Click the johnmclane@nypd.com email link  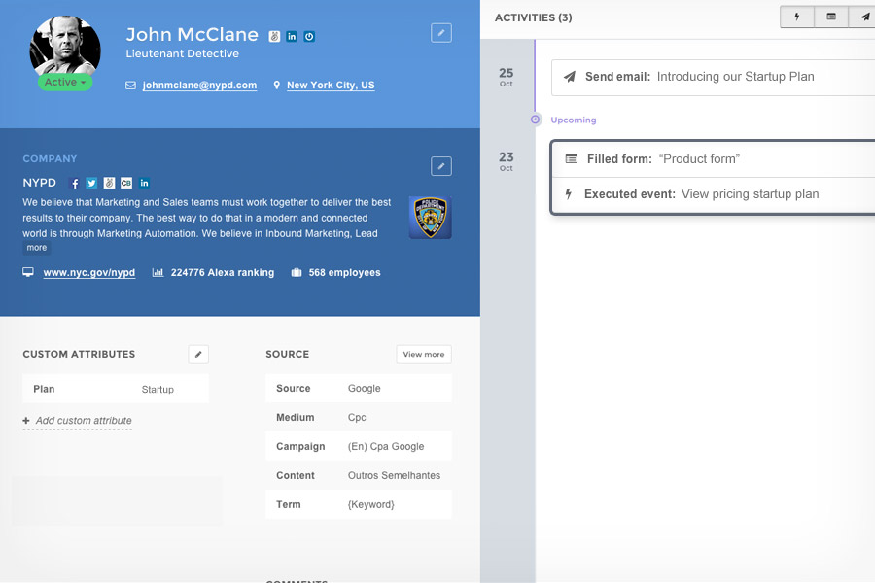click(199, 86)
